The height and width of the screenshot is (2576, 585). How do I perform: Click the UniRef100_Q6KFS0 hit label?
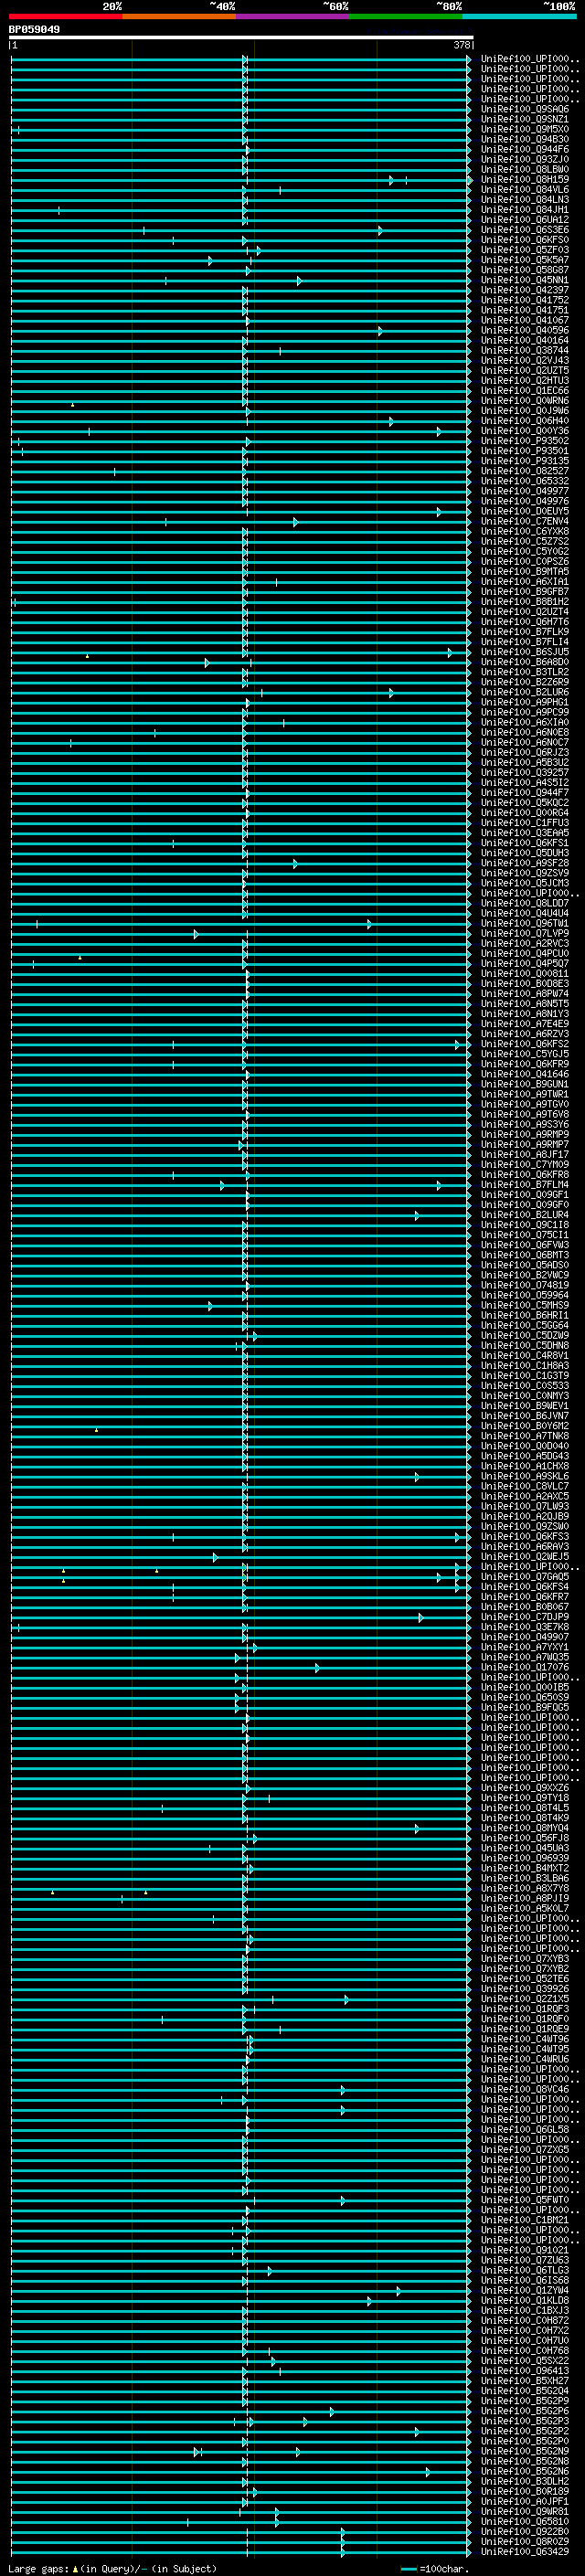[x=524, y=240]
